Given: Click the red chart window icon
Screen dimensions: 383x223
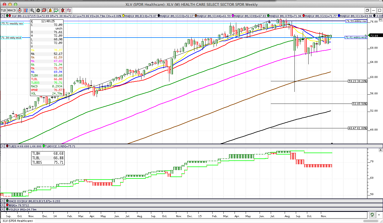Looking at the screenshot, I should (x=44, y=10).
